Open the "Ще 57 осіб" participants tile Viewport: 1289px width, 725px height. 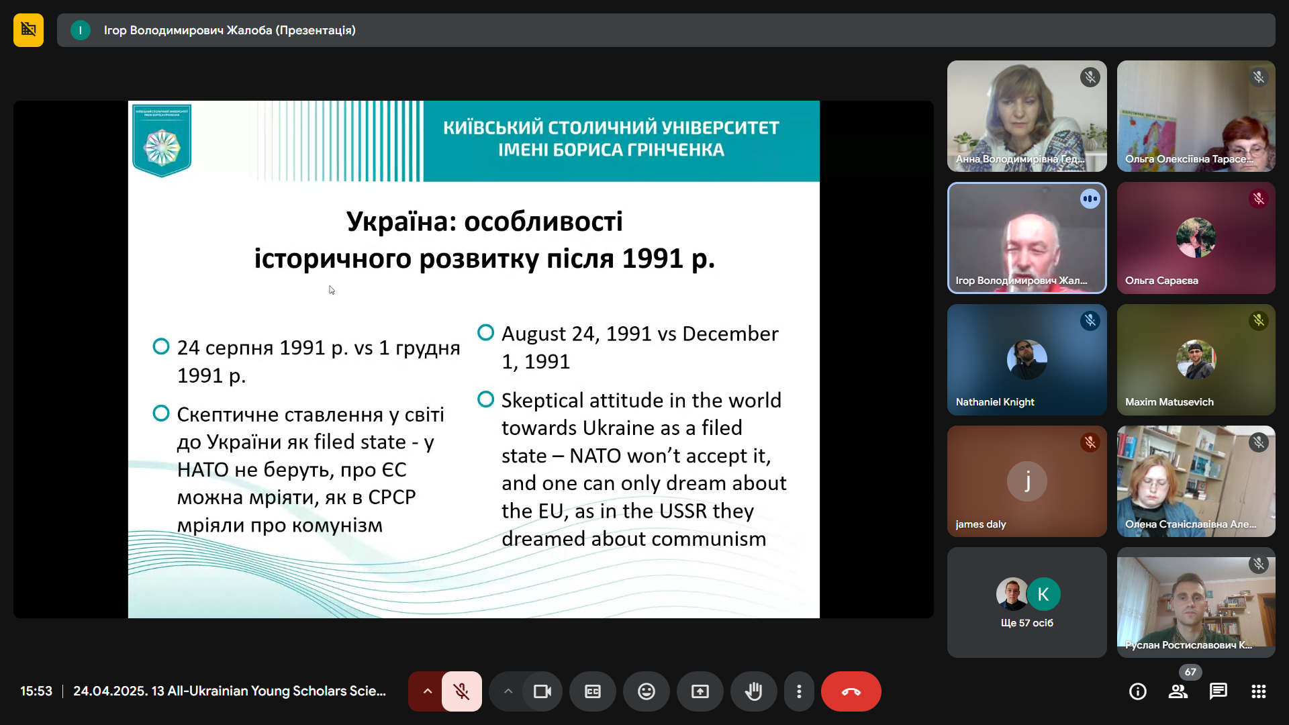click(x=1027, y=602)
